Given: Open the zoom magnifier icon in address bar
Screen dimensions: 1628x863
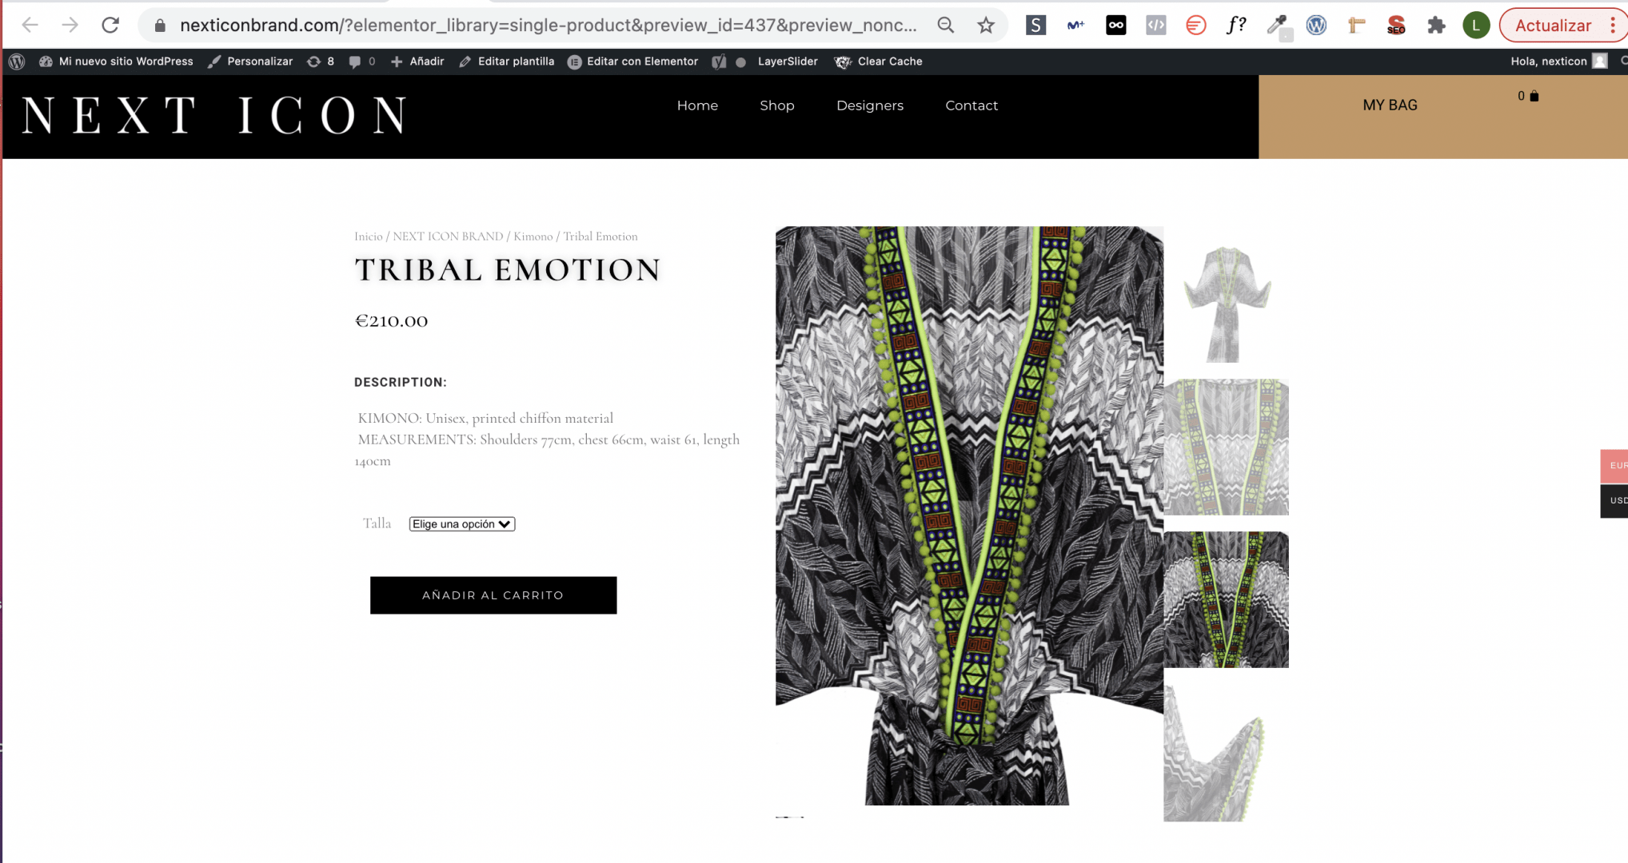Looking at the screenshot, I should pyautogui.click(x=946, y=25).
